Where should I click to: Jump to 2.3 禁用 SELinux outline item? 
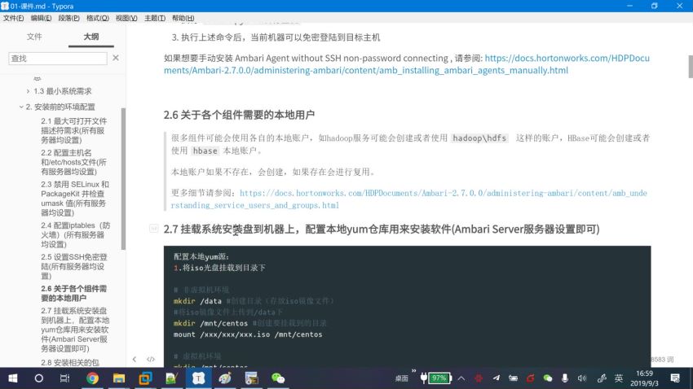(x=75, y=199)
